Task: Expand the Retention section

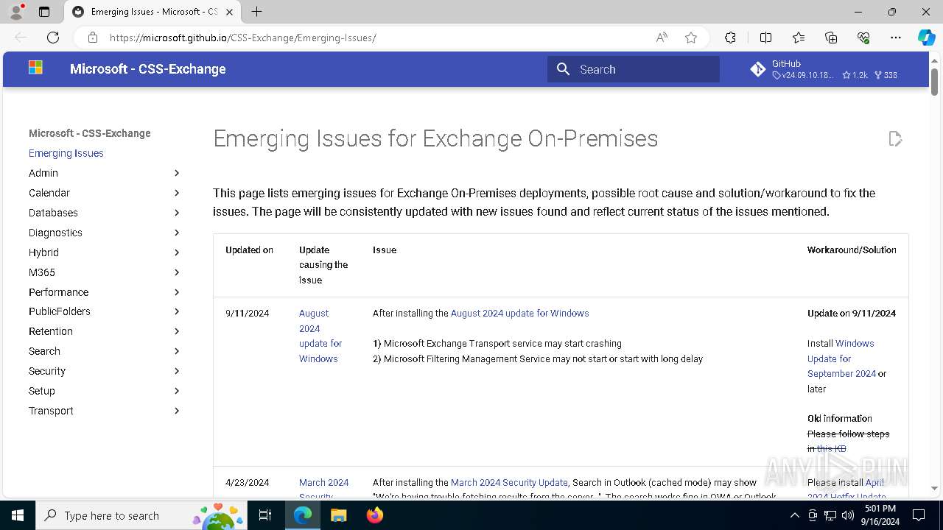Action: pyautogui.click(x=177, y=331)
